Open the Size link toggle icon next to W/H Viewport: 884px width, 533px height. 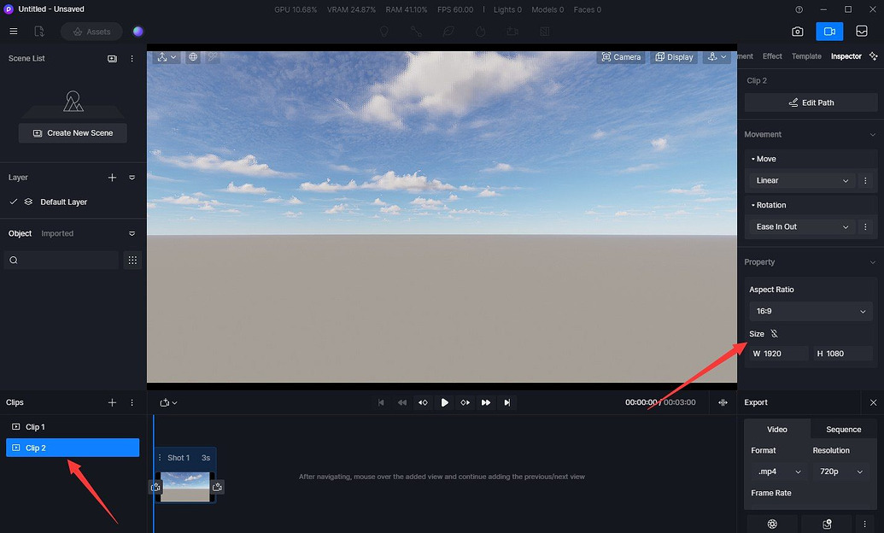(773, 334)
